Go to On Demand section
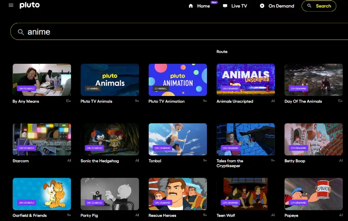The height and width of the screenshot is (221, 348). coord(281,6)
